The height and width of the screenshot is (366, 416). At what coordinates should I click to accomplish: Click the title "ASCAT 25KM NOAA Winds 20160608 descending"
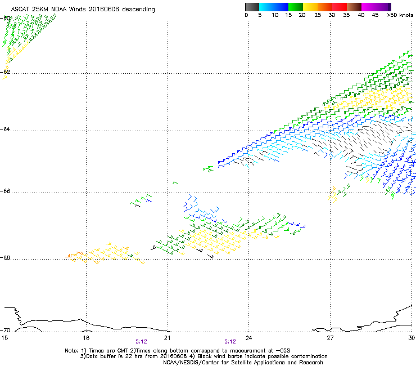coord(83,10)
